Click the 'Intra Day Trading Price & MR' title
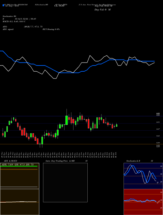Viewport: 163px width, 215px height. (x=60, y=161)
